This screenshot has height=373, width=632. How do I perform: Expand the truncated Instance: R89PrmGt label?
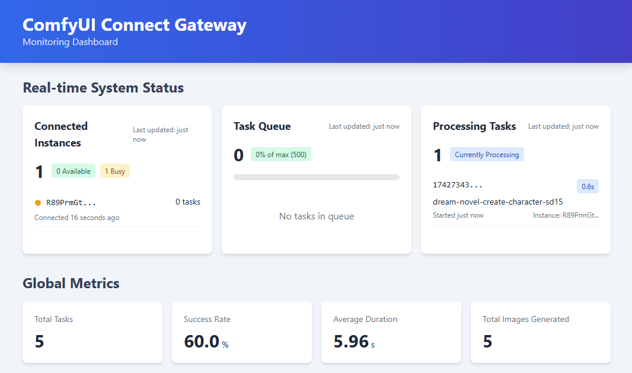[563, 215]
